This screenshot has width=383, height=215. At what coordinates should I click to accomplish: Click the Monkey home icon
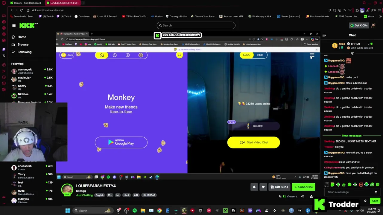[x=101, y=55]
